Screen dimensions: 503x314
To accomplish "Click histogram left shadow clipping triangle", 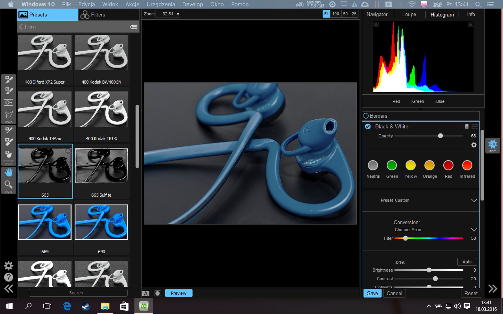I will click(x=376, y=24).
